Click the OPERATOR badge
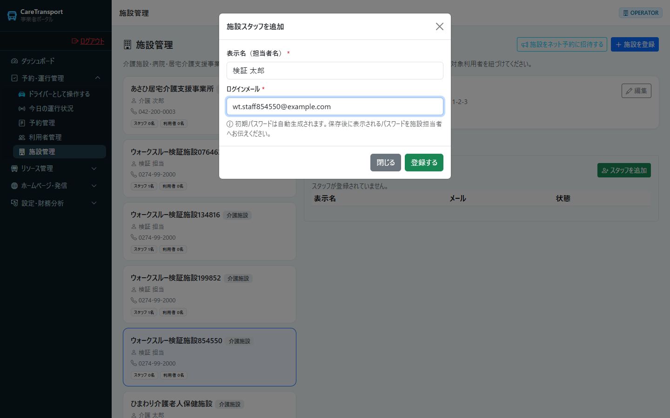670x418 pixels. 641,13
